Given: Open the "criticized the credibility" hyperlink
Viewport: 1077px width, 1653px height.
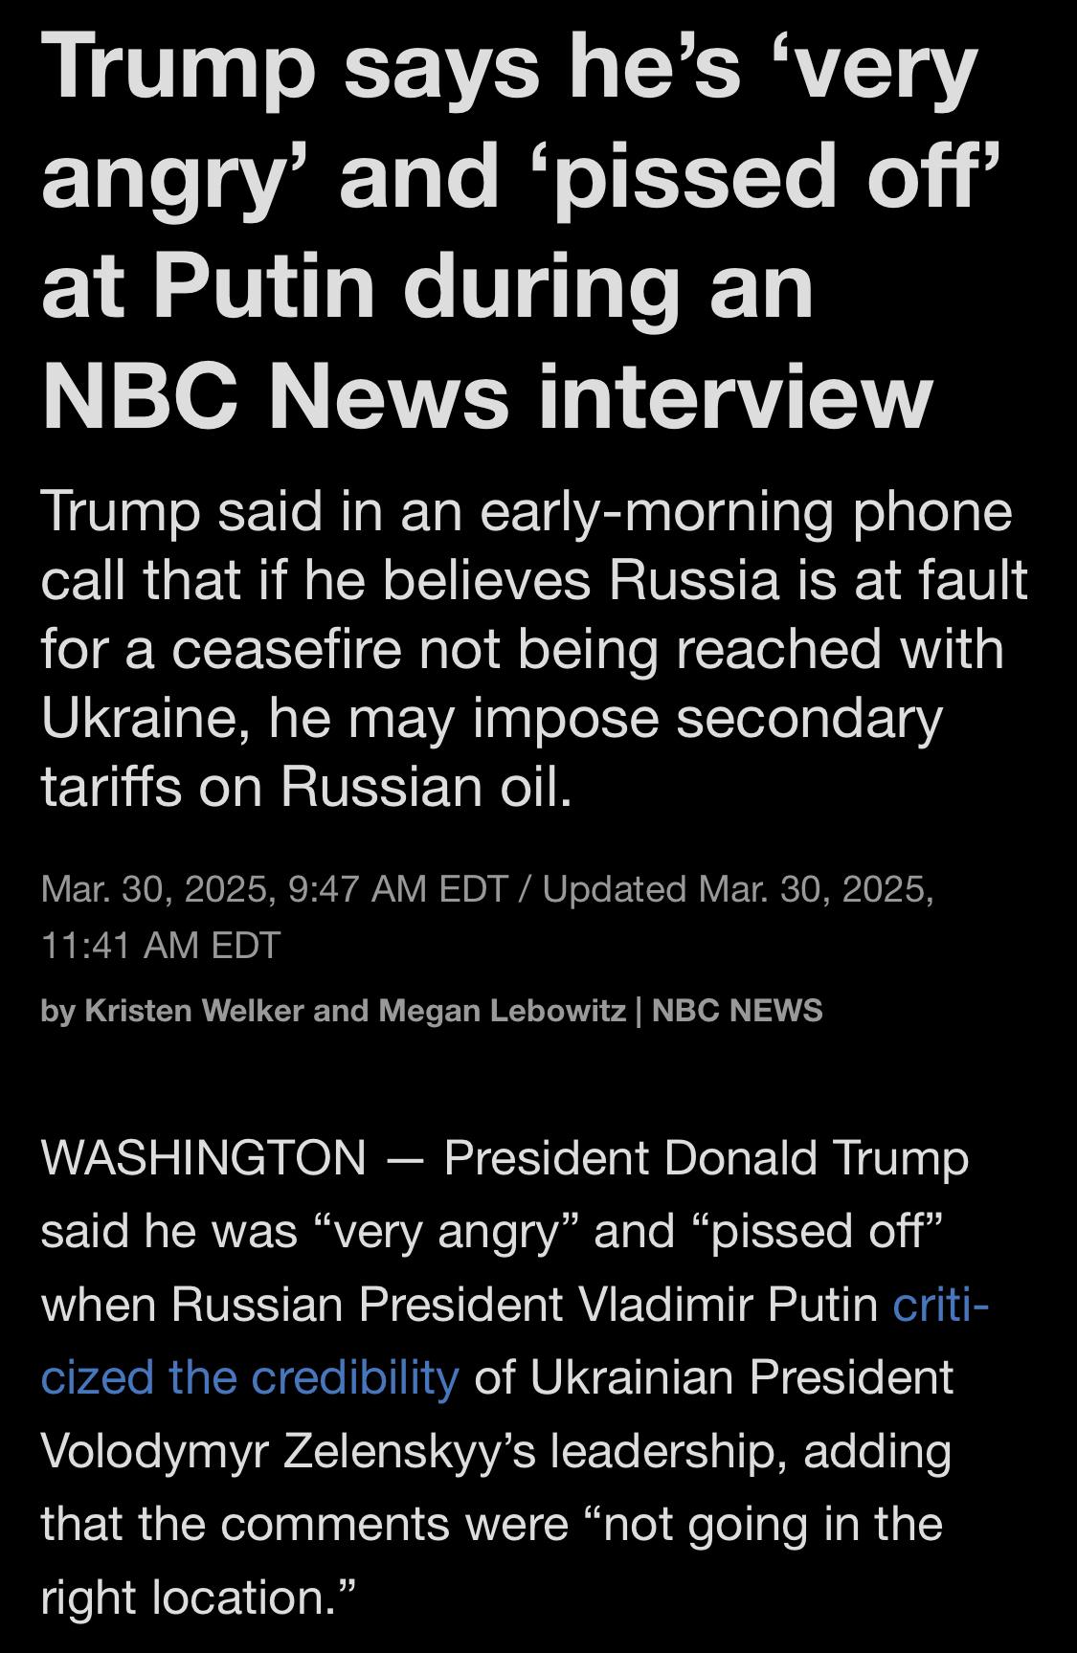Looking at the screenshot, I should pos(249,1377).
